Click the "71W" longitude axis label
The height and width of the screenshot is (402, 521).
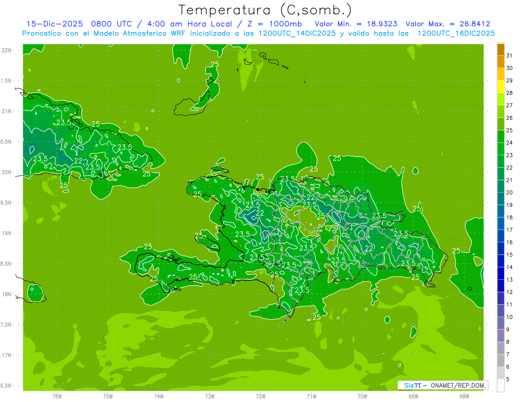311,396
